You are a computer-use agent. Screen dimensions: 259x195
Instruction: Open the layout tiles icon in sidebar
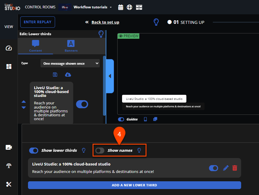tap(9, 66)
